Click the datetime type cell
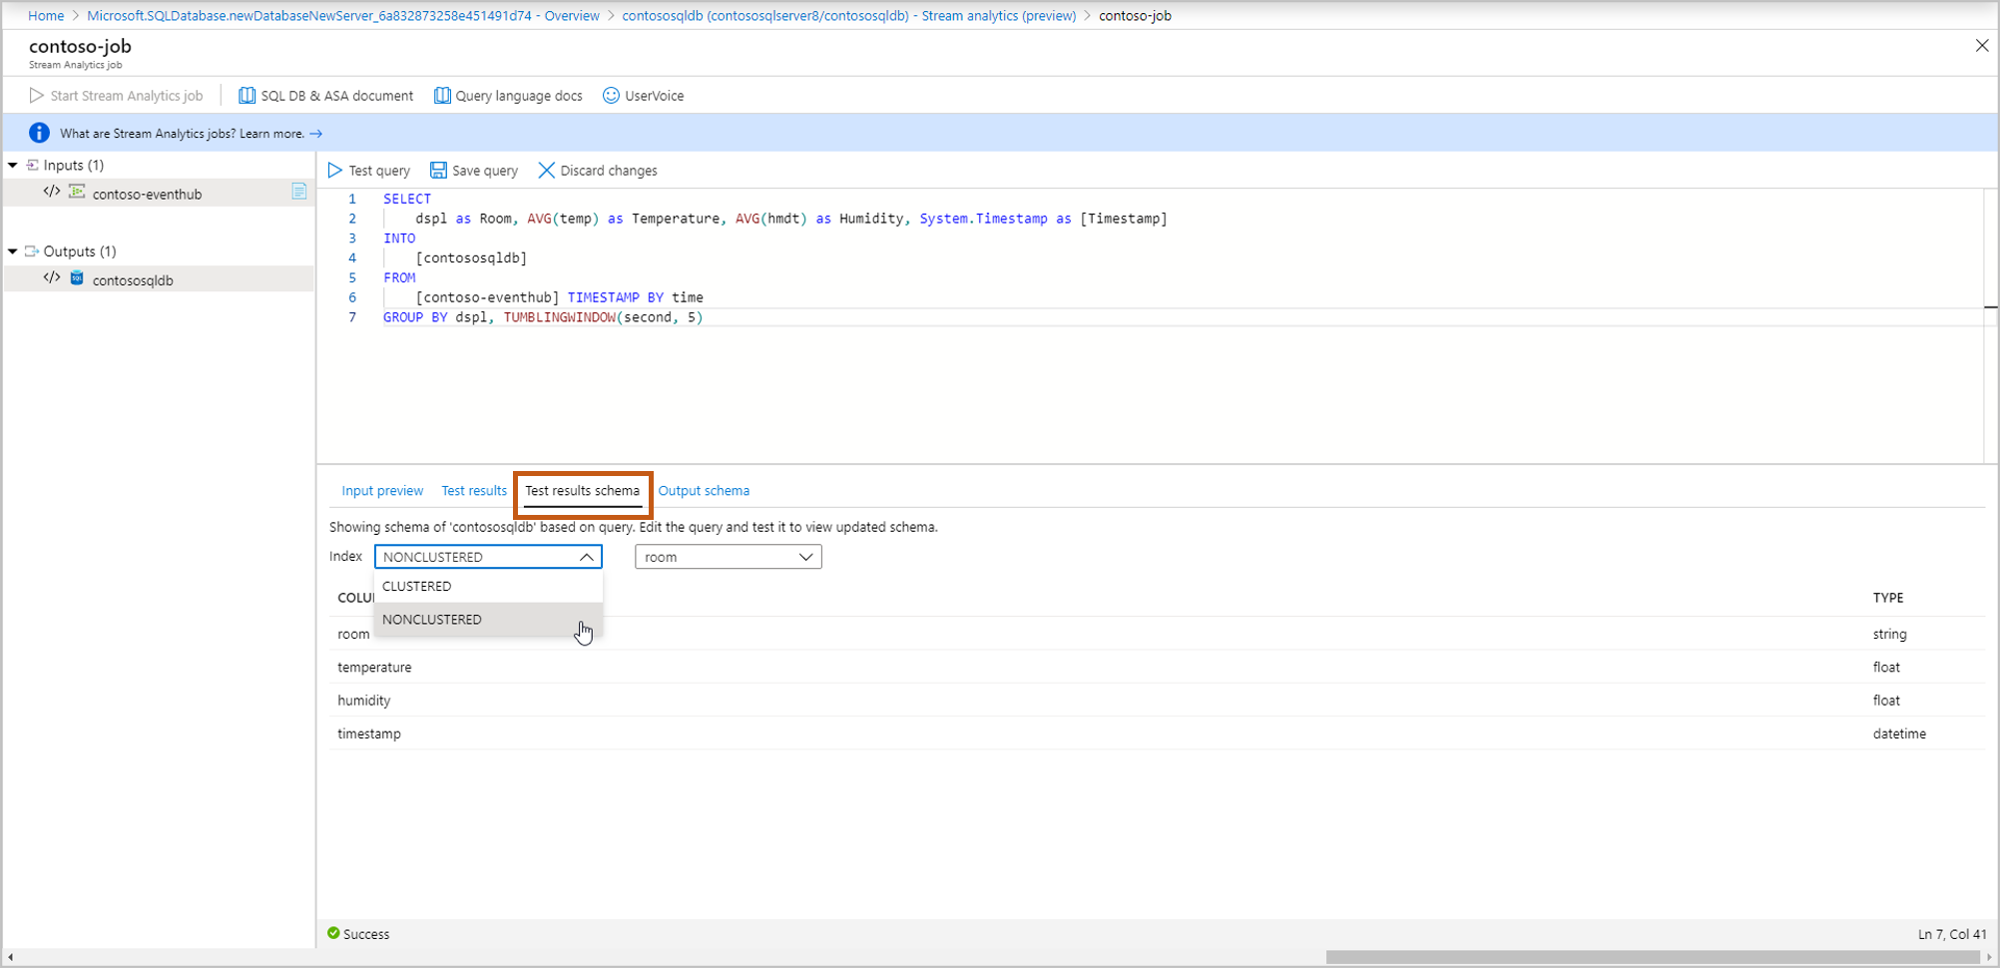This screenshot has width=2000, height=968. [x=1899, y=733]
